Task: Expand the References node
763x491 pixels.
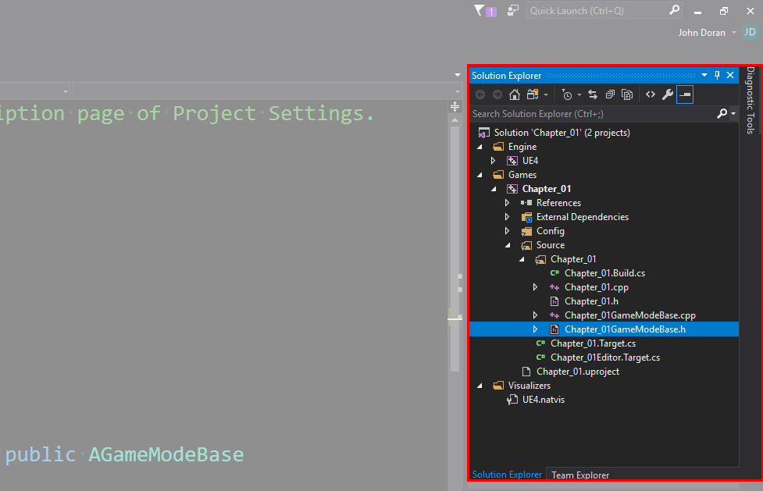Action: tap(508, 203)
